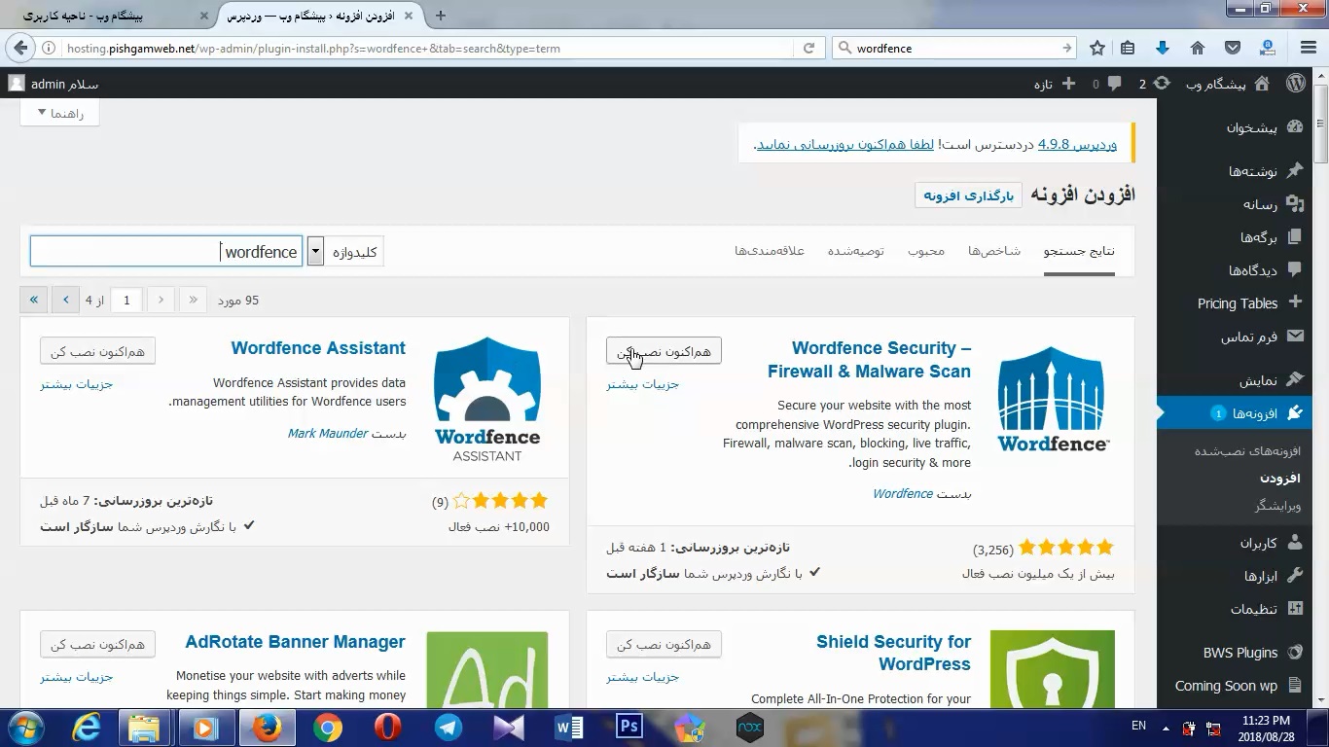Click in the plugin search field containing wordfence
Viewport: 1329px width, 747px height.
click(x=166, y=252)
